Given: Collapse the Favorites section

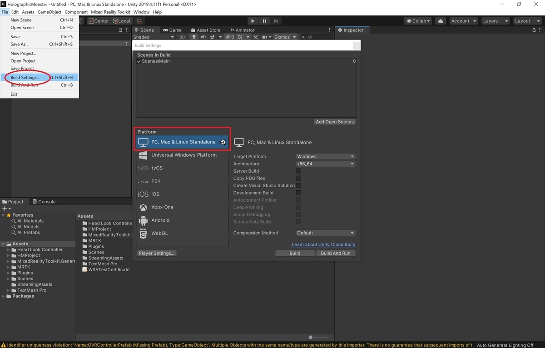Looking at the screenshot, I should coord(3,215).
